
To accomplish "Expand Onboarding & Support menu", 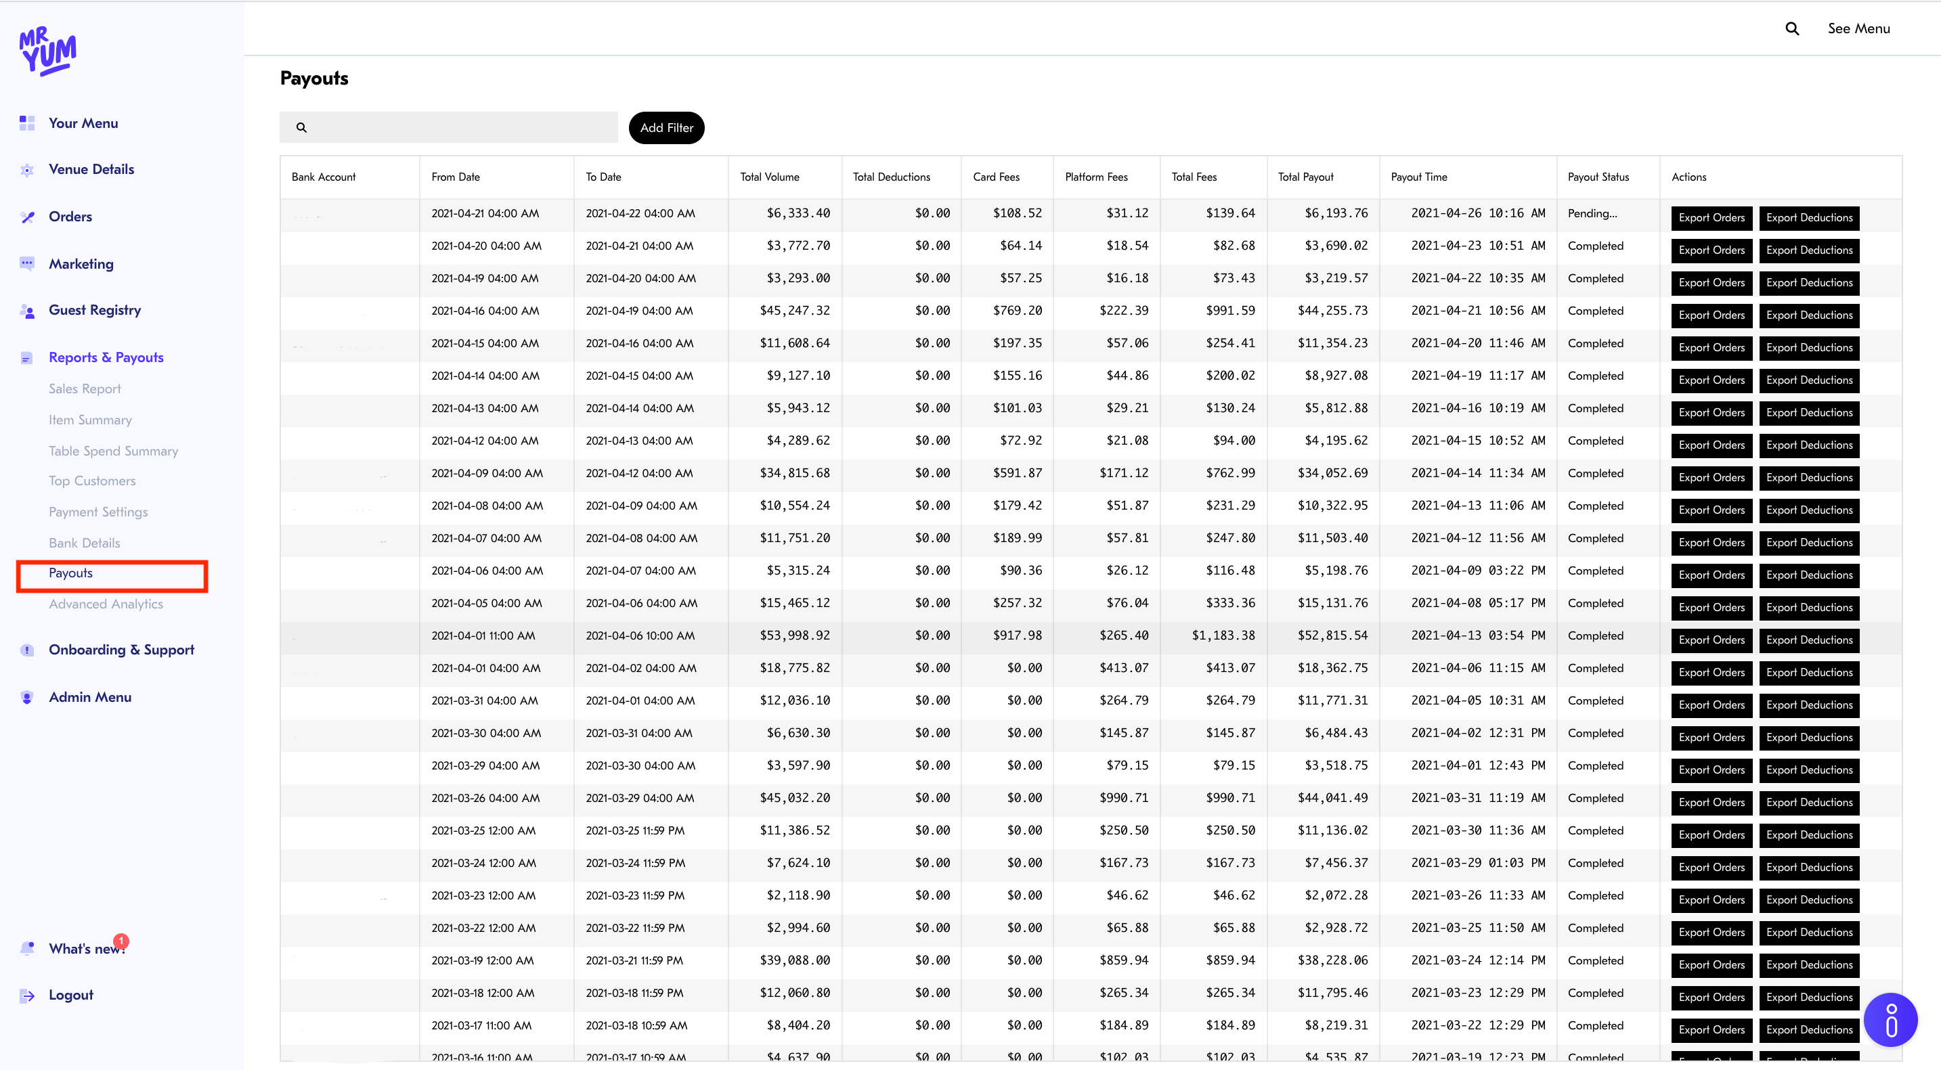I will [121, 650].
